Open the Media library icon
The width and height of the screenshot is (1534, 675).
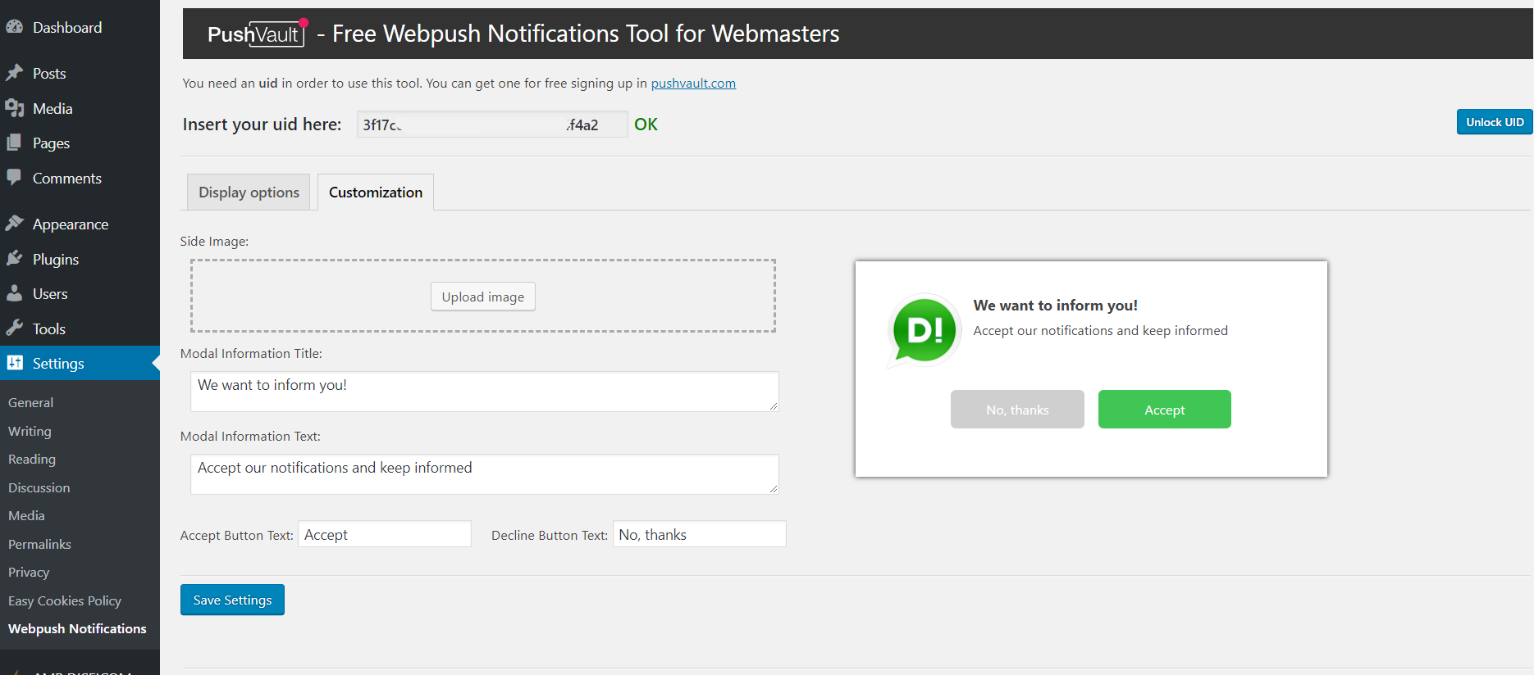[x=14, y=108]
